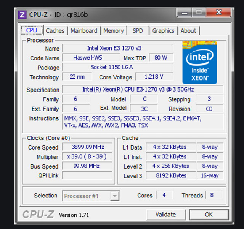
Task: Click the Threads value 8
Action: pos(213,195)
